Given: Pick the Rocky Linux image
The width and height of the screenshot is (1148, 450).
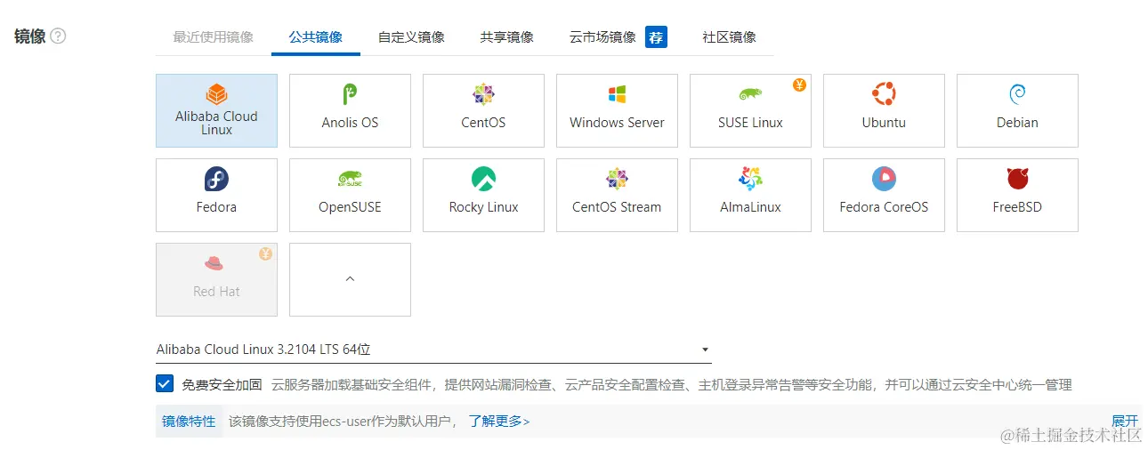Looking at the screenshot, I should tap(483, 195).
